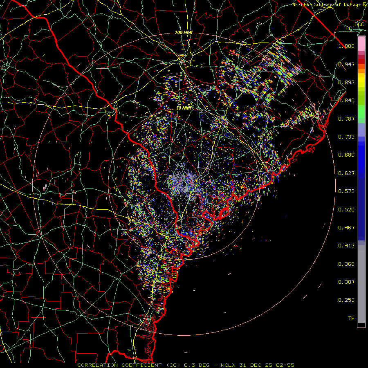The image size is (368, 368).
Task: Click the 0.840 color scale value
Action: 346,101
